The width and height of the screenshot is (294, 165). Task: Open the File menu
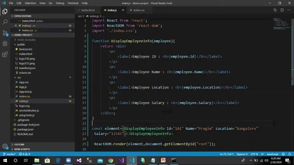[11, 3]
